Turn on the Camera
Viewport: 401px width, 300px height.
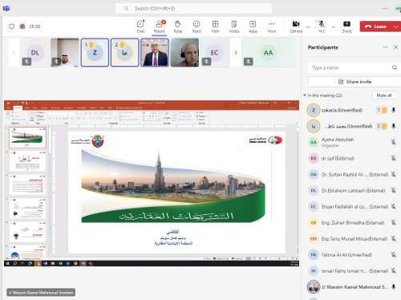296,26
